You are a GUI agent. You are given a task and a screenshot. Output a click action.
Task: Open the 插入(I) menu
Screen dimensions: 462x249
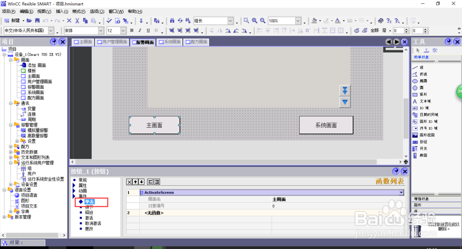[x=62, y=12]
